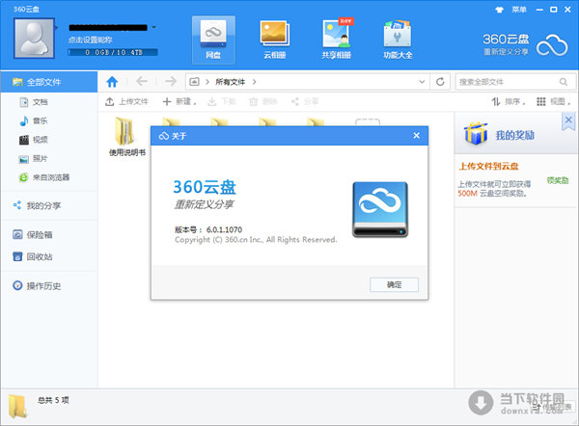
Task: Click the storage usage bar 0.0GB/10.4TB
Action: click(113, 52)
